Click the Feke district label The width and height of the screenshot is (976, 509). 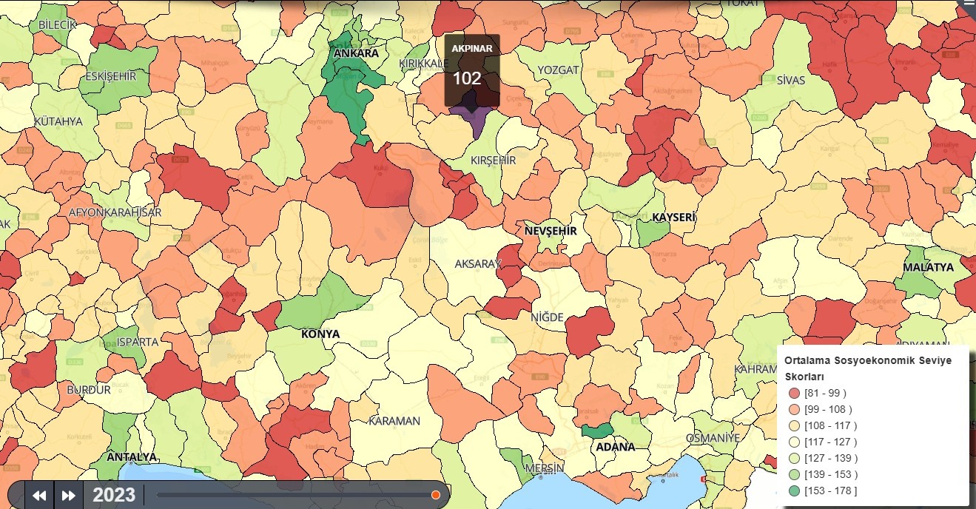click(x=674, y=337)
